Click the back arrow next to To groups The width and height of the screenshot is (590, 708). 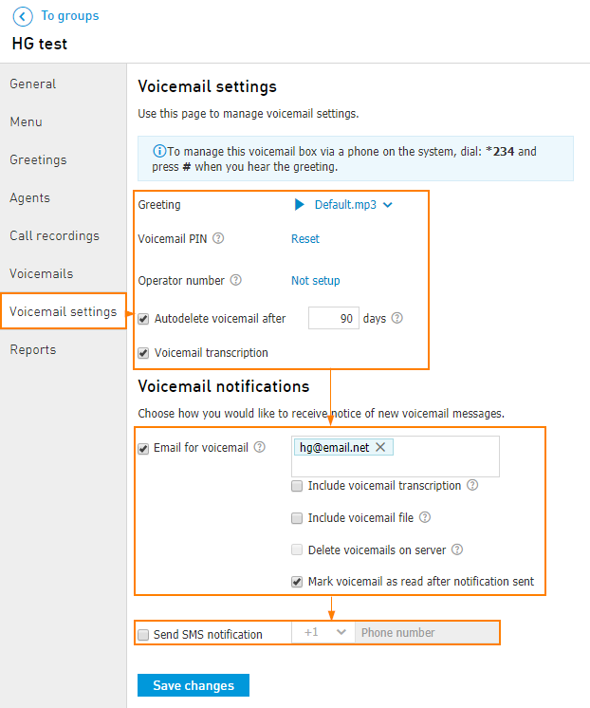pyautogui.click(x=23, y=16)
